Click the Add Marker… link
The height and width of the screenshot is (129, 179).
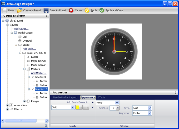[39, 73]
